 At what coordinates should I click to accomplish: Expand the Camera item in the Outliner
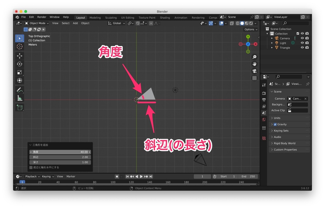click(x=272, y=38)
